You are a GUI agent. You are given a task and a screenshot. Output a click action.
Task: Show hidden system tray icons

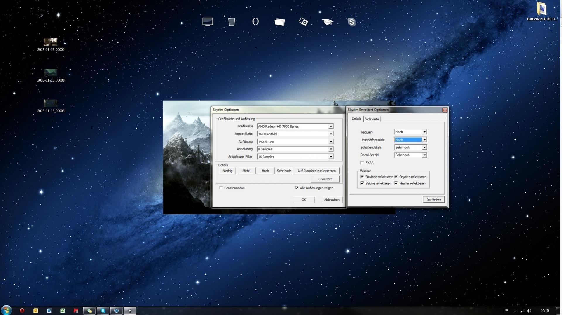(515, 311)
